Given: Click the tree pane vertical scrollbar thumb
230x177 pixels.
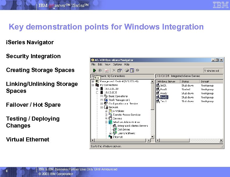Looking at the screenshot, I should pos(152,96).
